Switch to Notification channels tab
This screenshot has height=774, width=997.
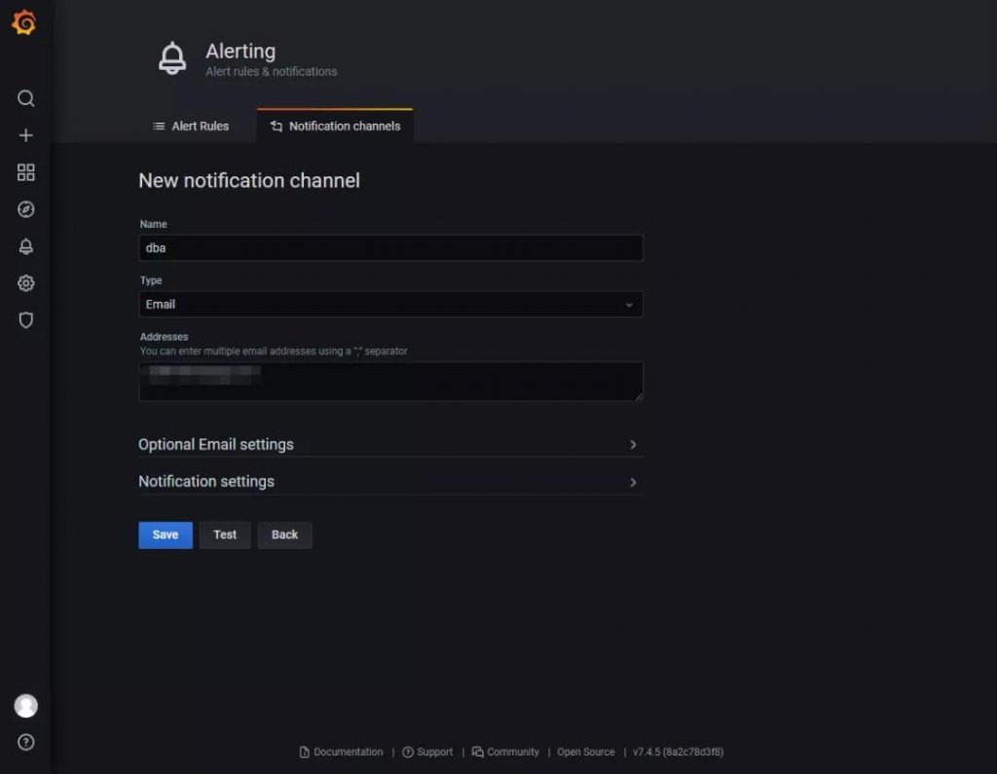point(335,126)
